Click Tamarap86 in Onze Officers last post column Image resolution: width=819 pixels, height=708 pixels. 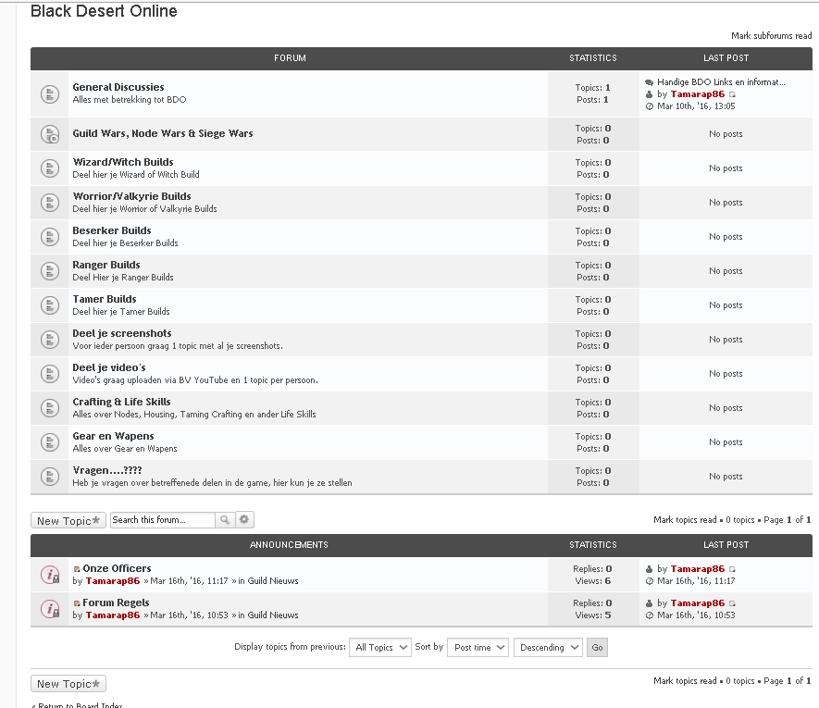(x=697, y=569)
